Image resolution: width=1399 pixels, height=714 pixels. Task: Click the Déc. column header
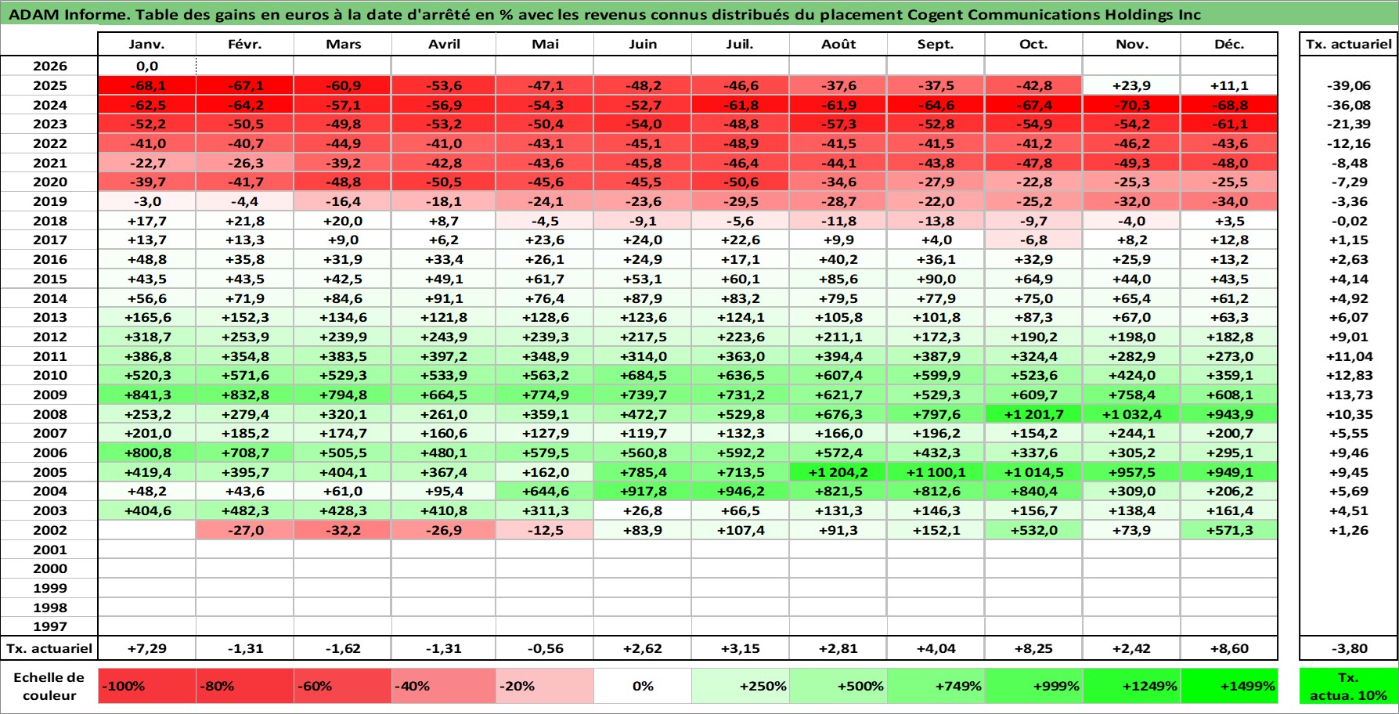pos(1229,44)
